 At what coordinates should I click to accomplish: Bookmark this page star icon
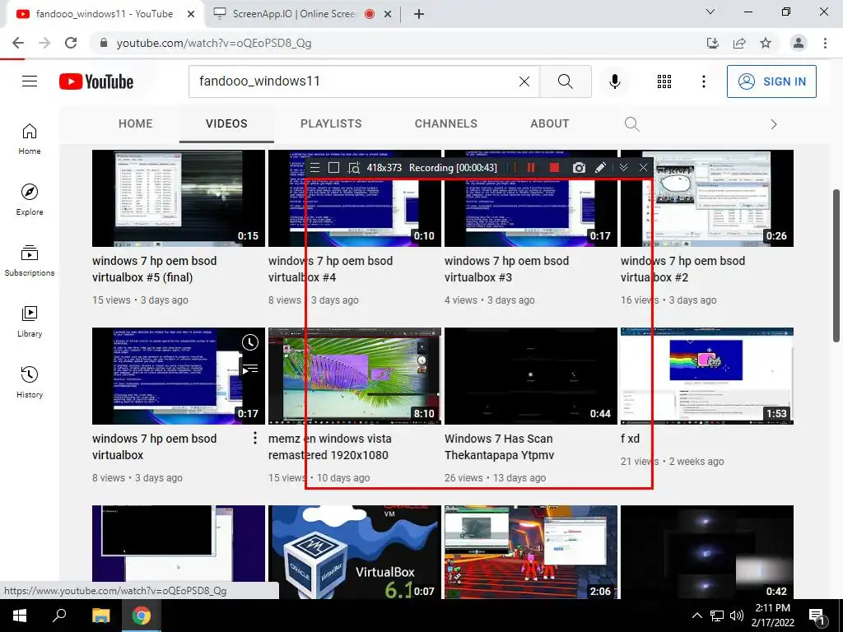pyautogui.click(x=766, y=43)
